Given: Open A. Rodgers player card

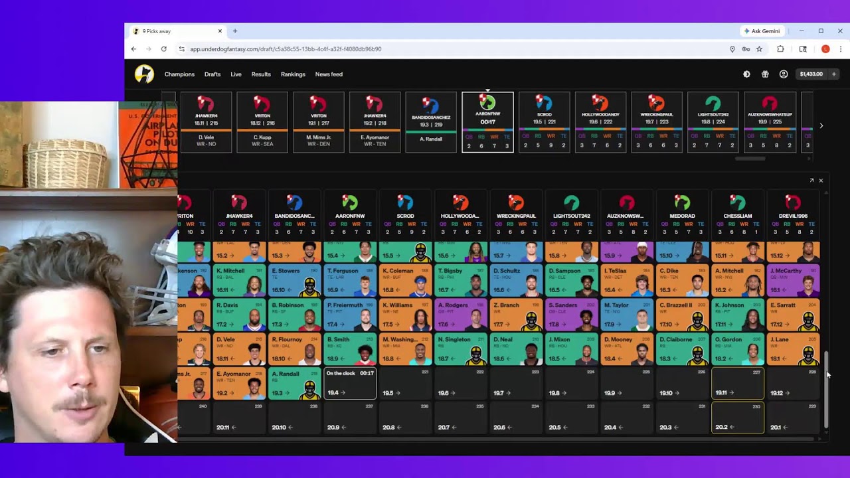Looking at the screenshot, I should click(460, 315).
